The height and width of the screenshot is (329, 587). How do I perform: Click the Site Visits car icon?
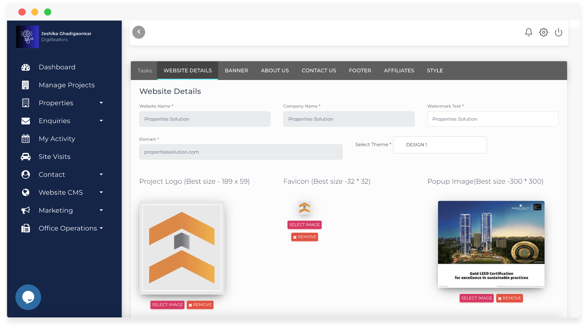point(26,157)
